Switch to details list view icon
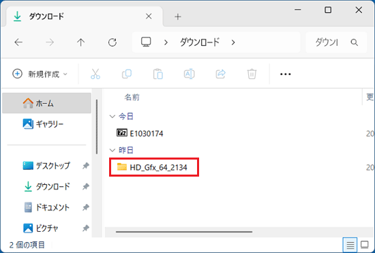 coord(350,245)
